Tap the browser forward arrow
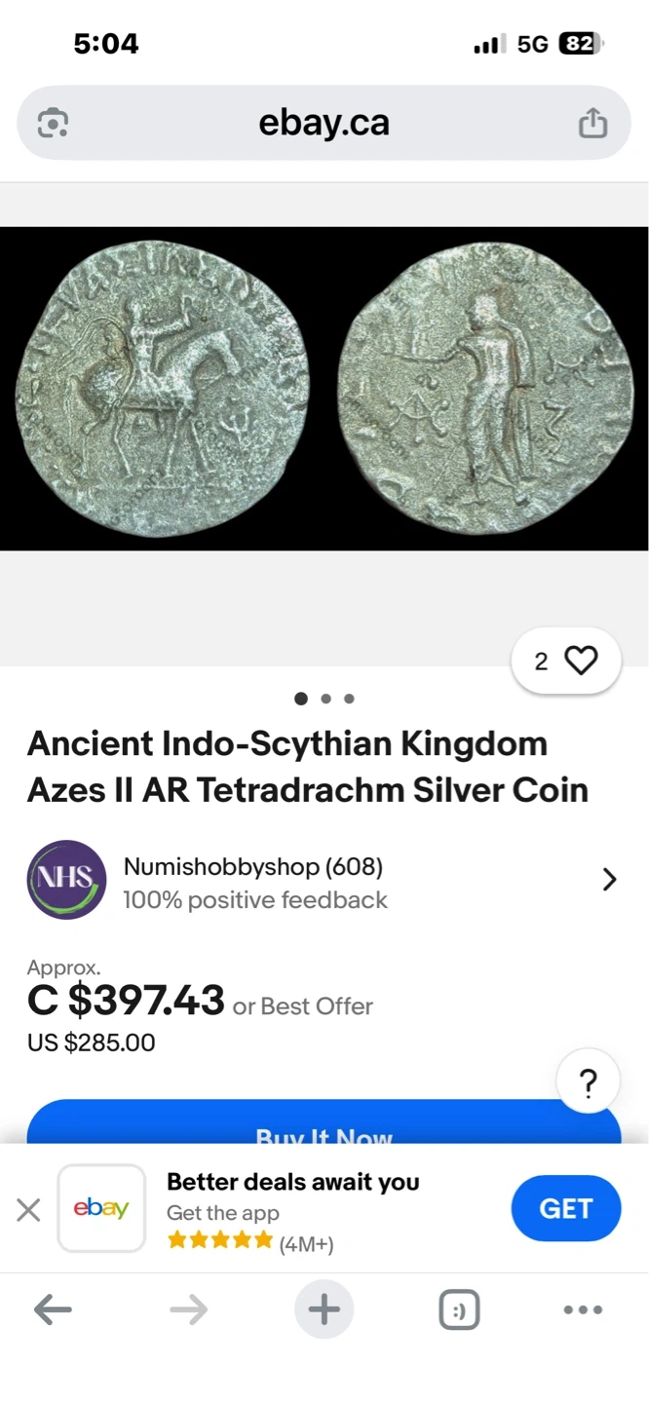Viewport: 649px width, 1403px height. click(x=188, y=1310)
